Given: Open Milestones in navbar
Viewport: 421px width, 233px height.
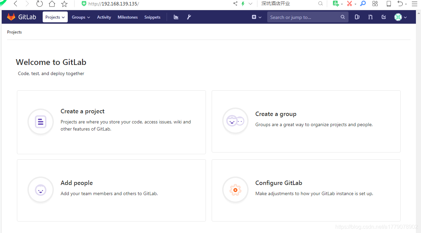Looking at the screenshot, I should [x=128, y=17].
